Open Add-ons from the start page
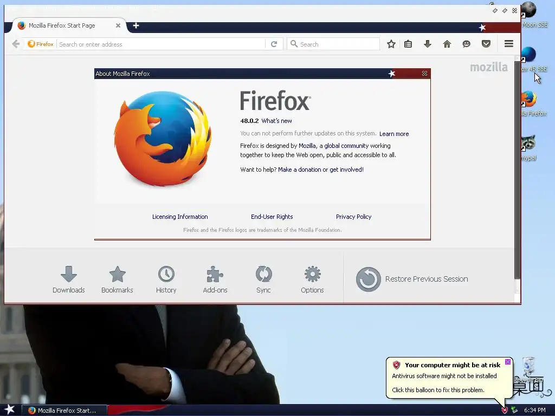 (x=215, y=279)
